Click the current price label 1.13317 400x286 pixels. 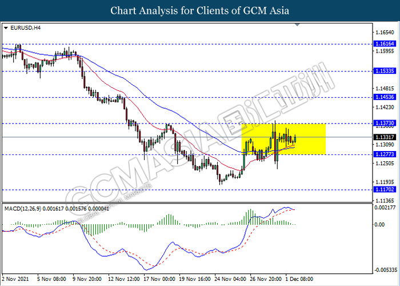tap(385, 137)
